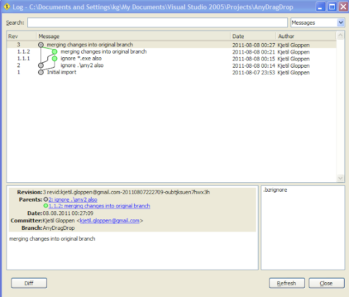The width and height of the screenshot is (349, 297).
Task: Click revision number 1.1.2
Action: click(23, 52)
